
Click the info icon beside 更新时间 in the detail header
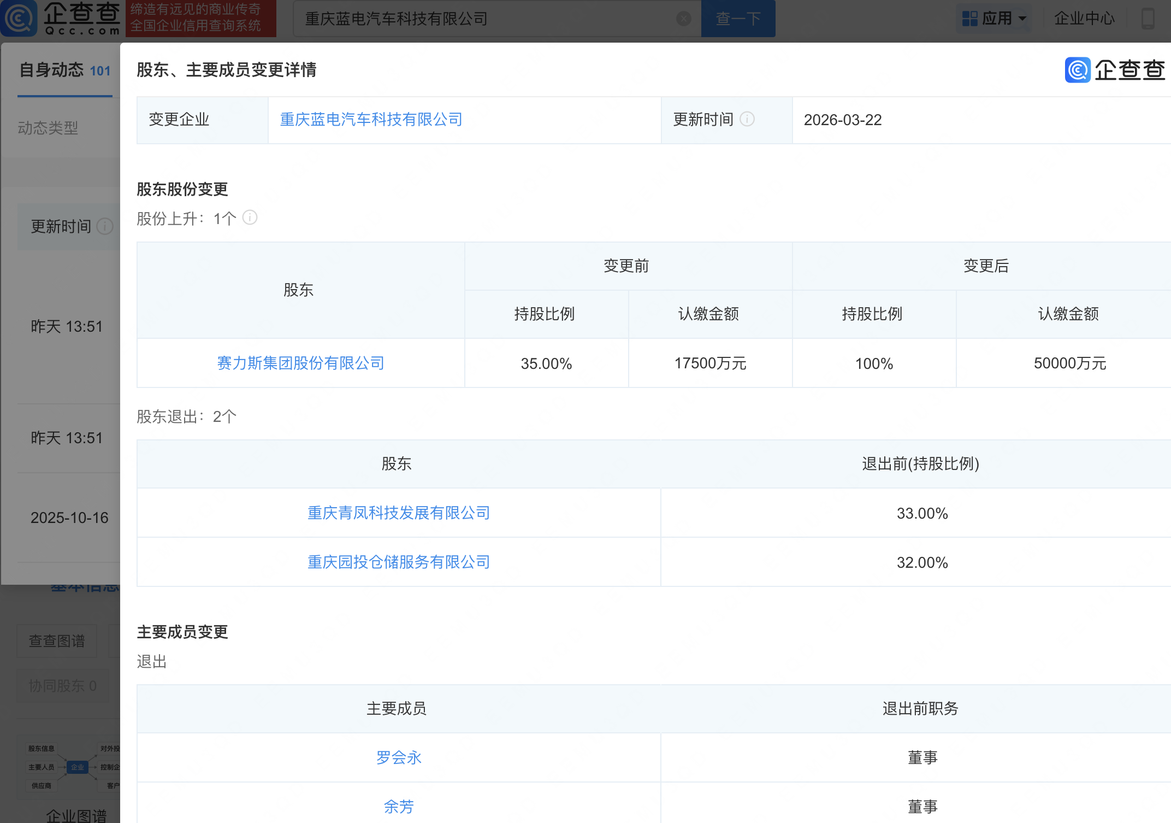pyautogui.click(x=748, y=119)
